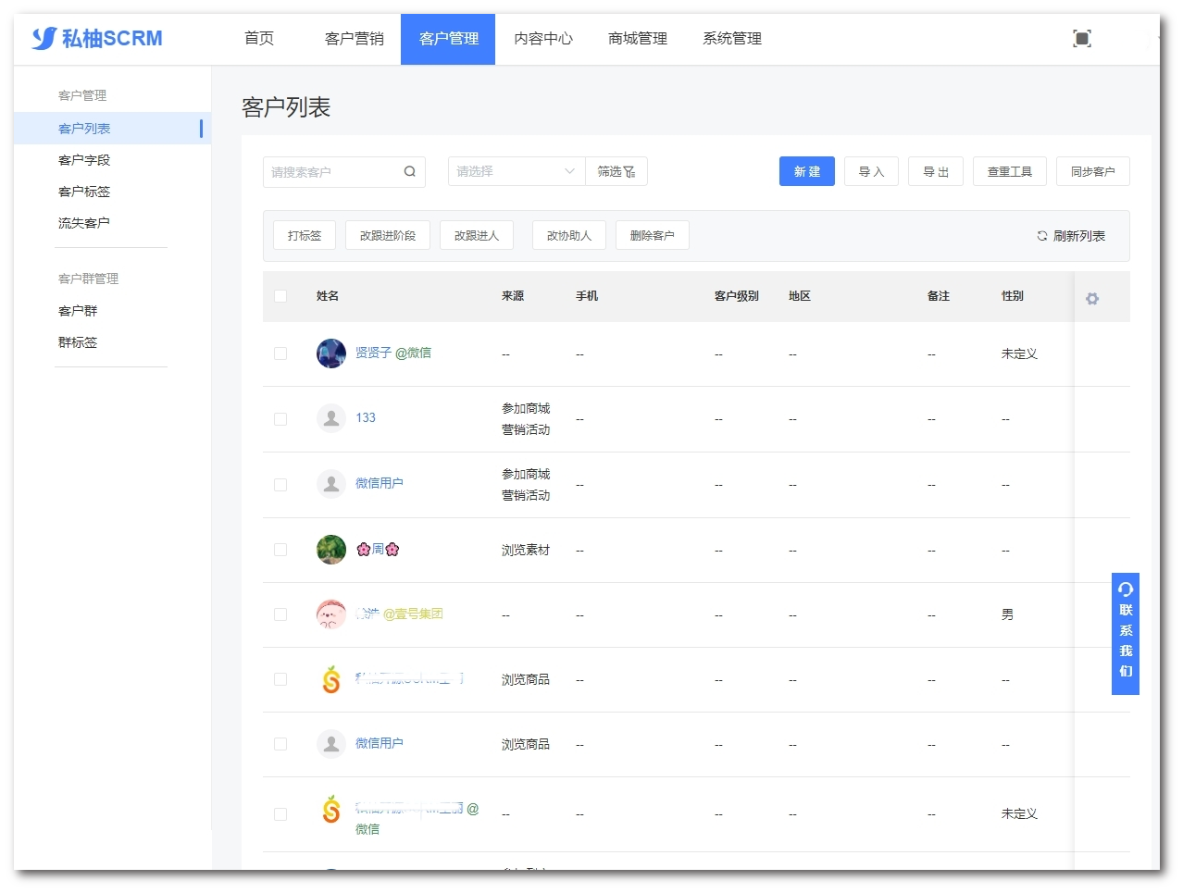This screenshot has height=893, width=1183.
Task: Open the 微信用户 customer link
Action: tap(380, 483)
